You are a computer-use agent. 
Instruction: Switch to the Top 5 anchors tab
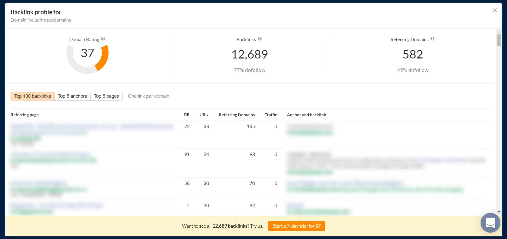(x=72, y=96)
